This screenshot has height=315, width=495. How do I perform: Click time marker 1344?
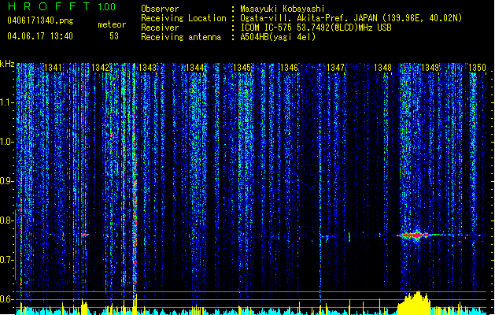[x=195, y=68]
